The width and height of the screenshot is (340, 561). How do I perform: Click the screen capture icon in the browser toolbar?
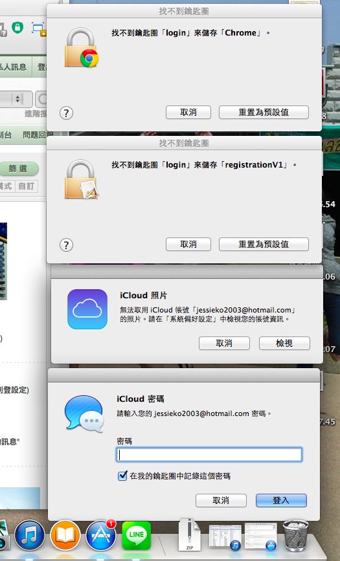(38, 28)
